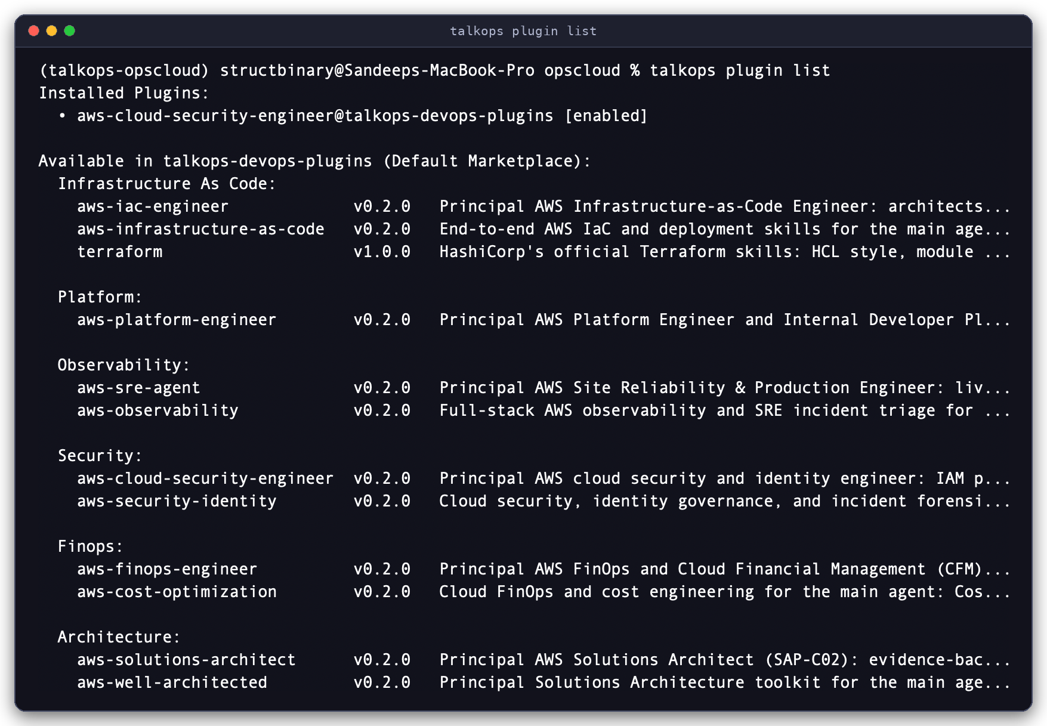Click the aws-security-identity plugin name
The image size is (1047, 726).
177,501
